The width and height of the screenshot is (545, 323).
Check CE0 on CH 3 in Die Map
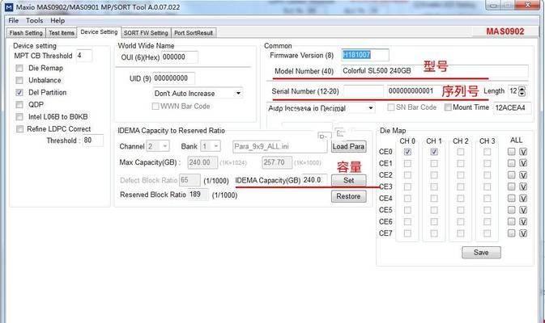tap(487, 152)
